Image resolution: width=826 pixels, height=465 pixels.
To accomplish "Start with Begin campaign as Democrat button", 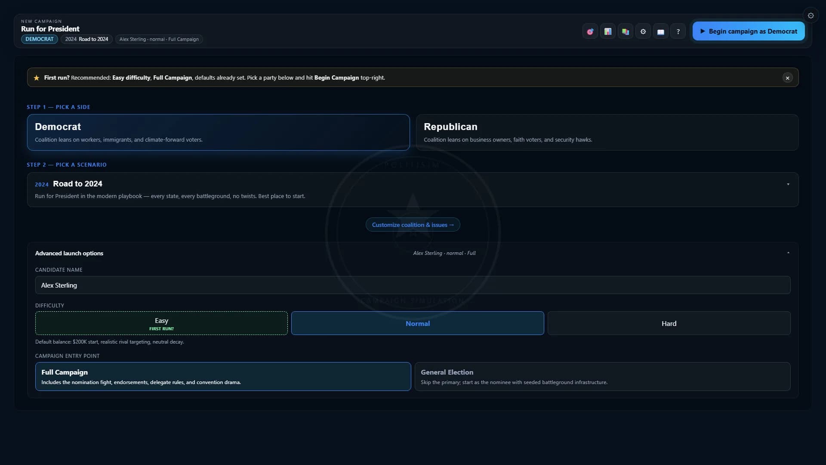I will 748,31.
